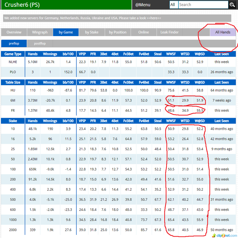Focus the Search input field

(203, 5)
